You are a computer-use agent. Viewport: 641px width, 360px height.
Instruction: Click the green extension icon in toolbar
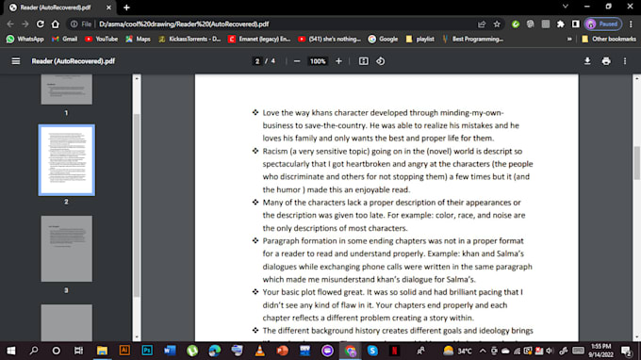pyautogui.click(x=516, y=25)
